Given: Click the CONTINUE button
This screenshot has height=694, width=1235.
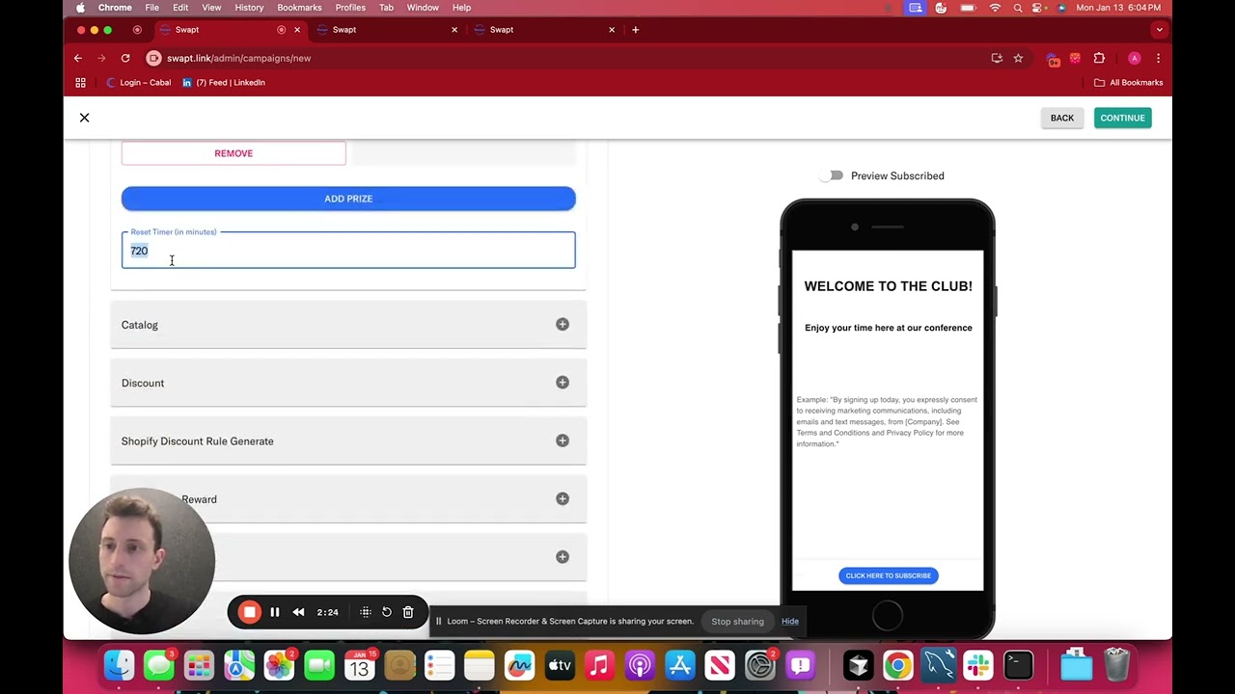Looking at the screenshot, I should click(1122, 118).
